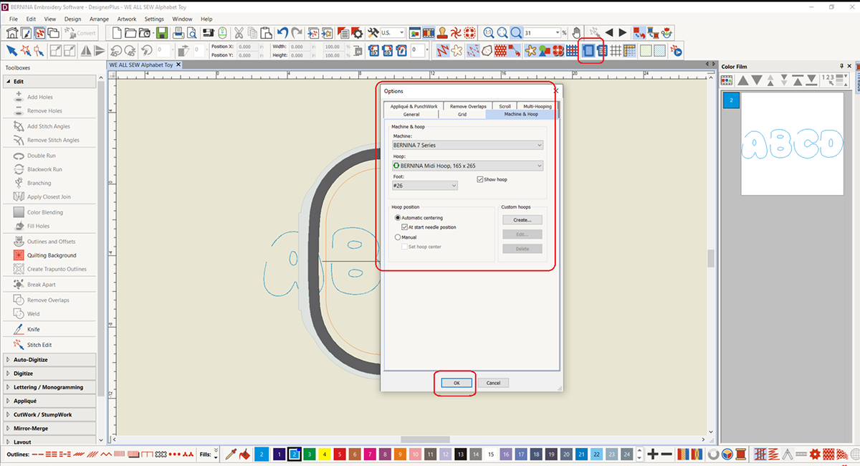Collapse the Edit toolbox header
This screenshot has width=860, height=466.
coord(49,82)
